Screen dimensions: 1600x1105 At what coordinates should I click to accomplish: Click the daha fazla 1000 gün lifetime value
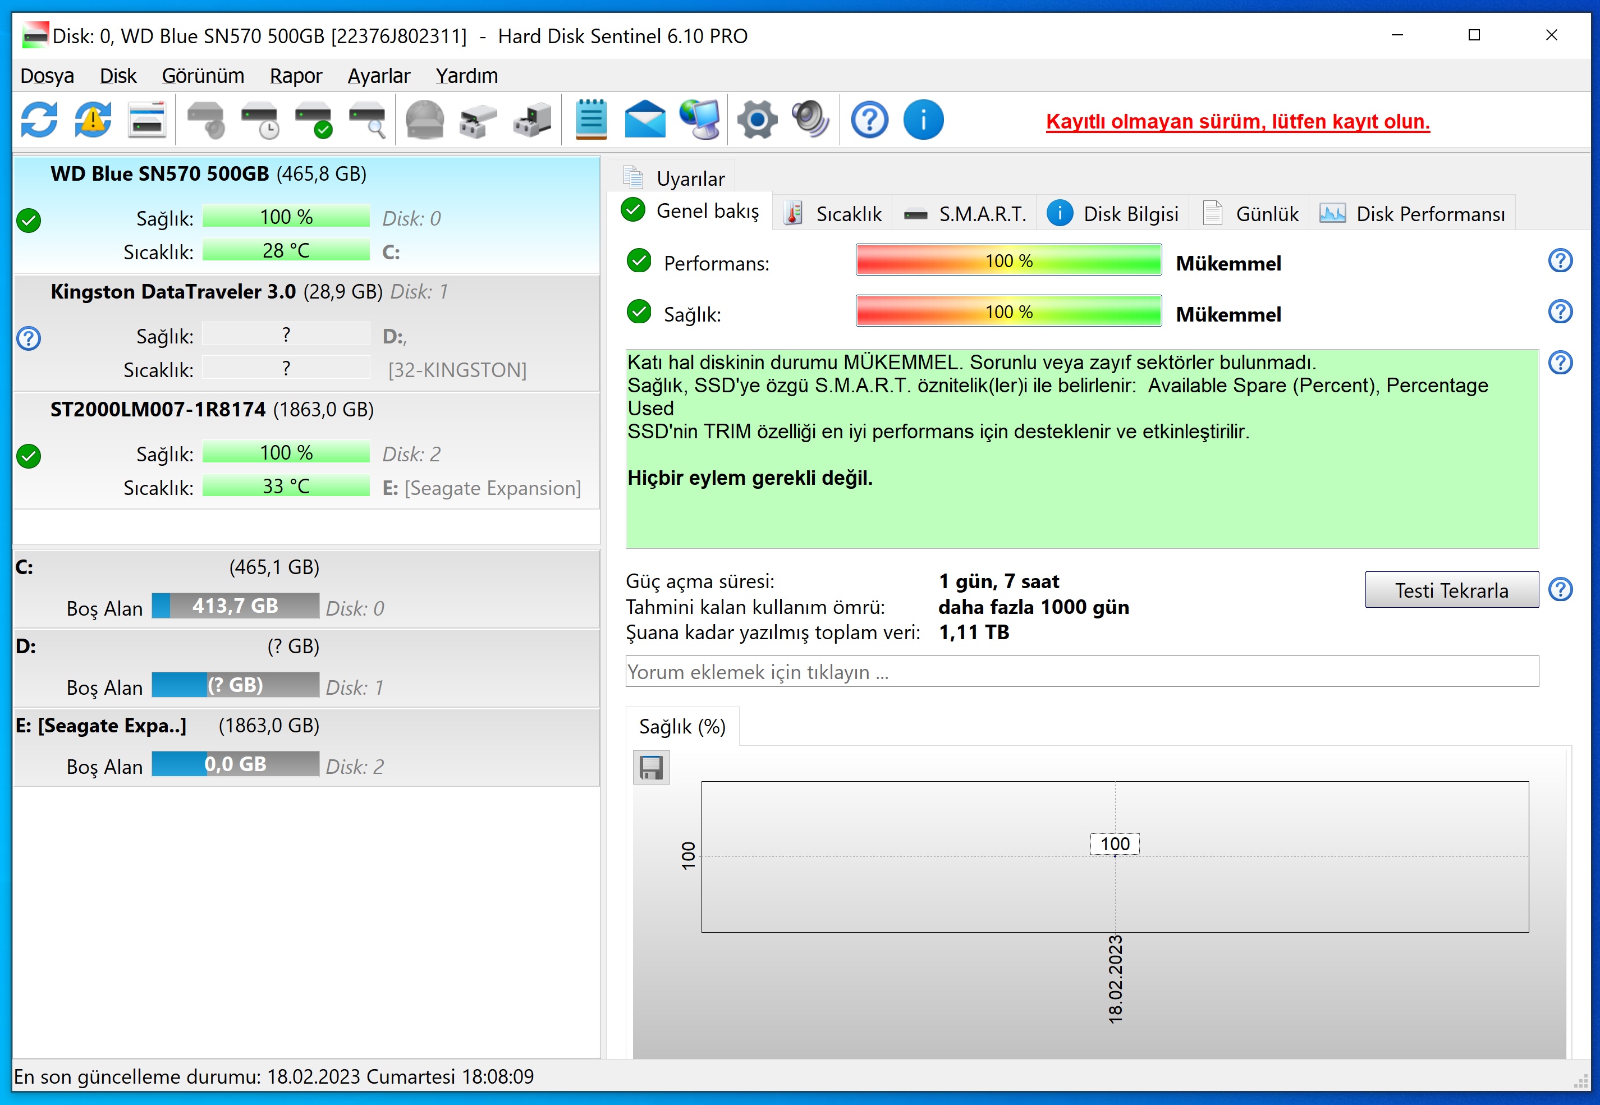pos(1034,607)
